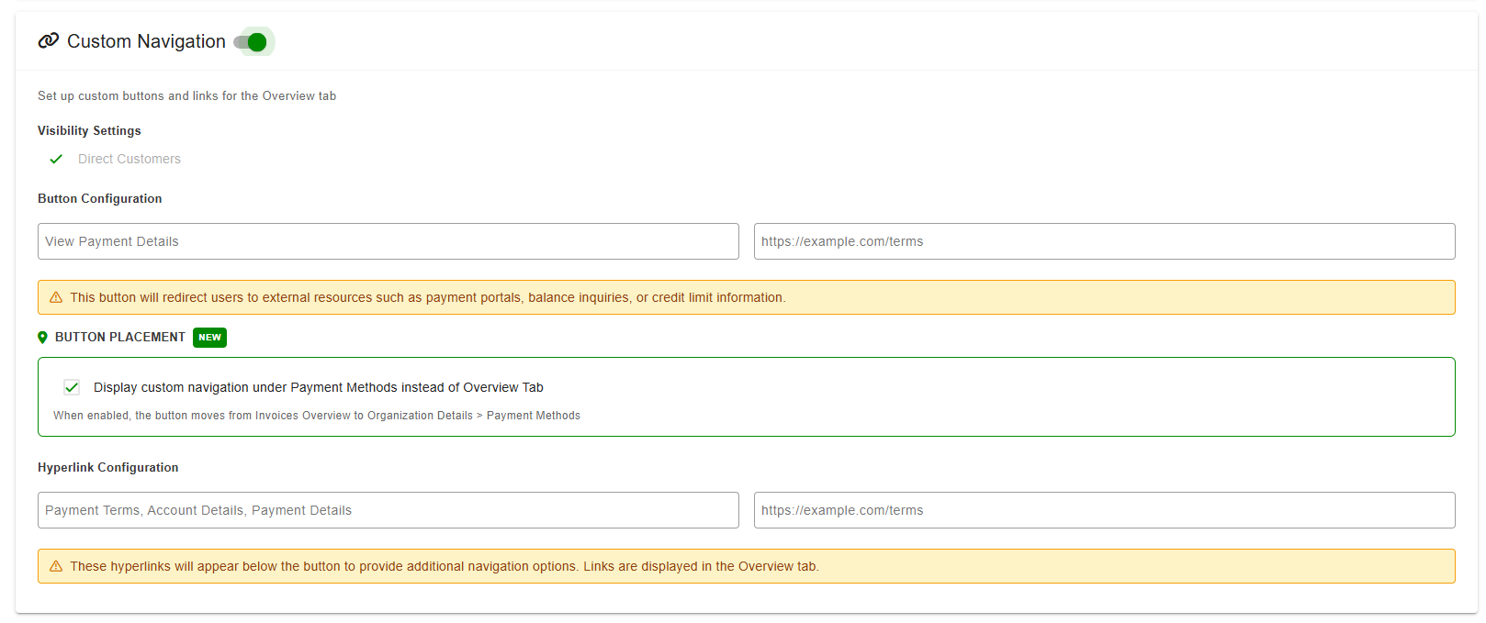Click the yellow button redirect warning banner text
Image resolution: width=1486 pixels, height=623 pixels.
pos(428,297)
